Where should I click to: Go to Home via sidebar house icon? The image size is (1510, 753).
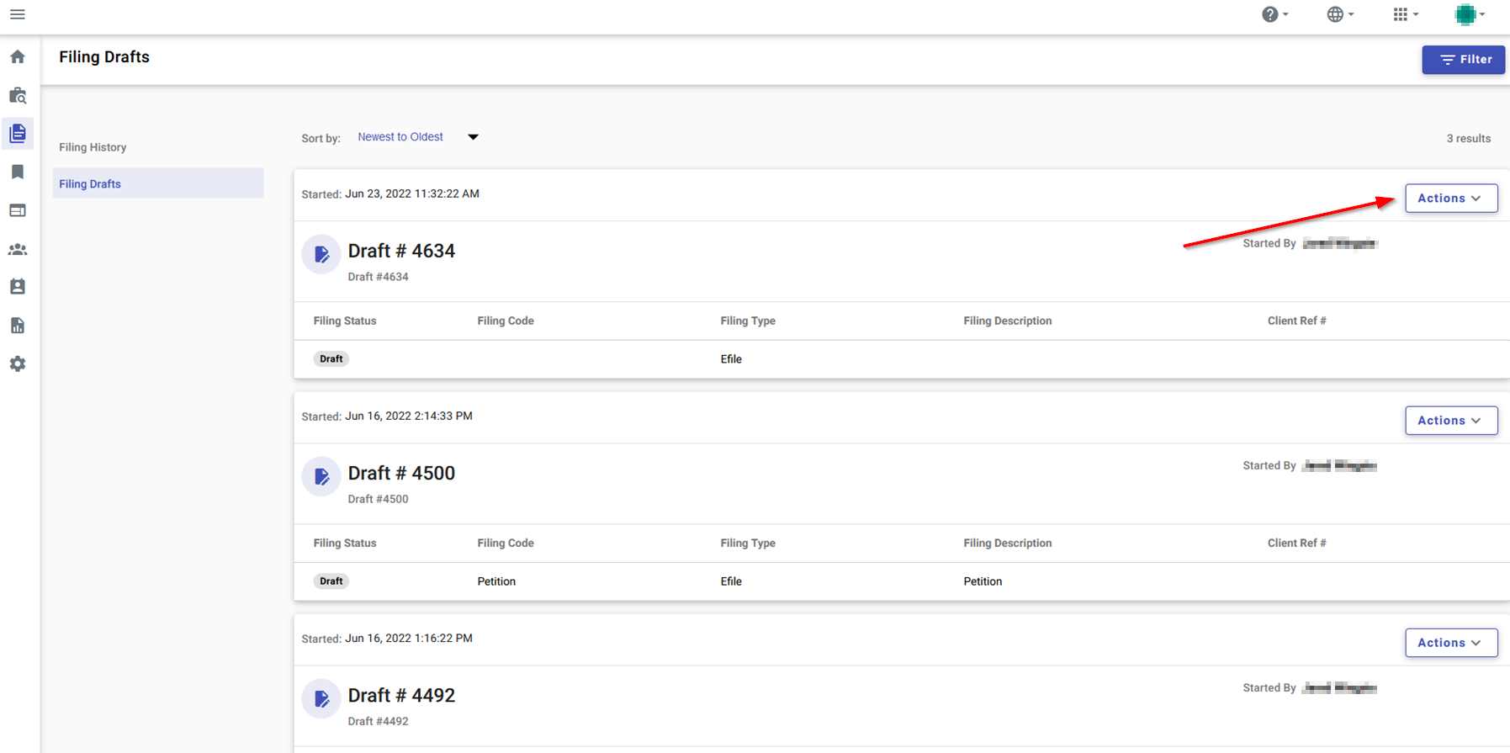point(18,57)
